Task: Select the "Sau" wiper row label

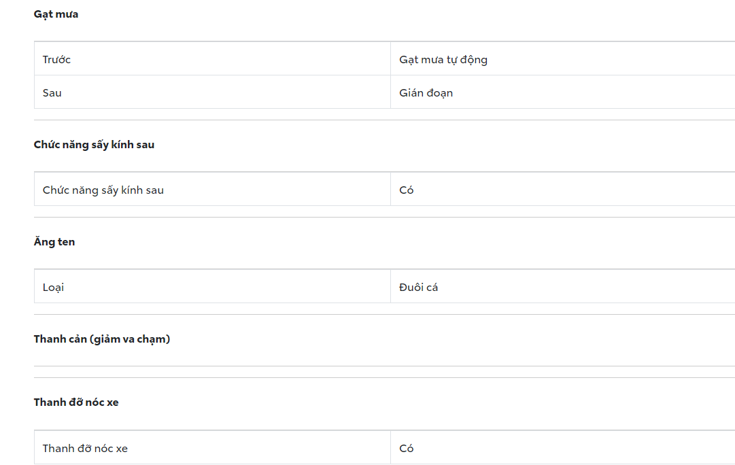Action: coord(52,93)
